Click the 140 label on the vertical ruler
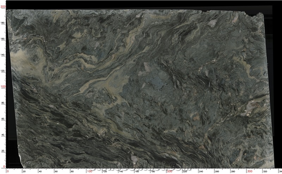The height and width of the screenshot is (174, 282). (x=3, y=55)
